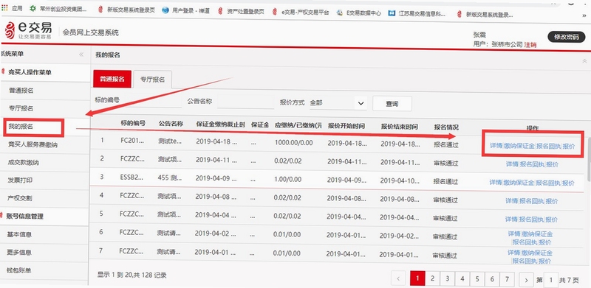Switch to the 专厅报名 tab

pos(153,80)
